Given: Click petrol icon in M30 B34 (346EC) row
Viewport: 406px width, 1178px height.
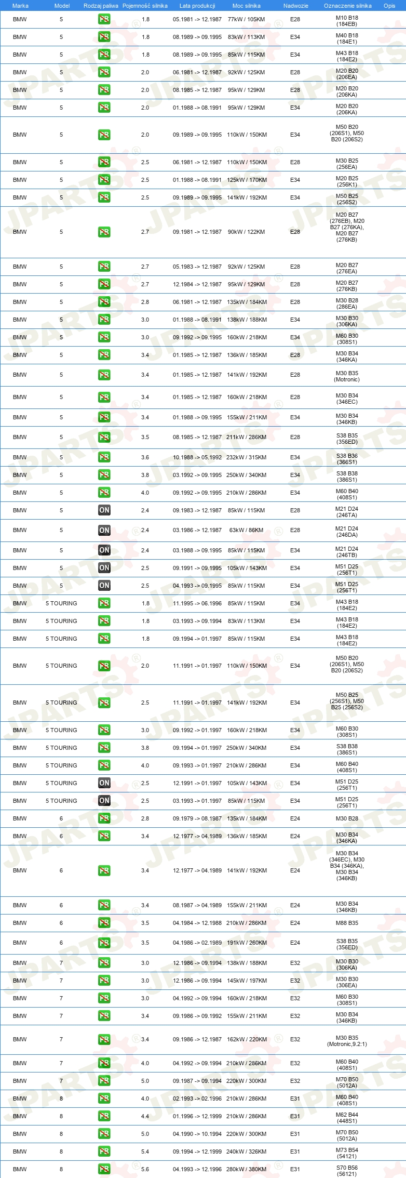Looking at the screenshot, I should 104,397.
